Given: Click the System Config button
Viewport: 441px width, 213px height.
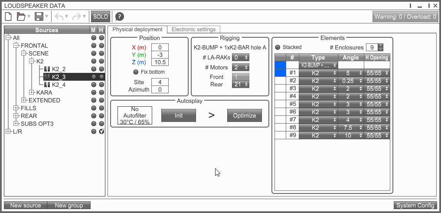Looking at the screenshot, I should coord(415,206).
